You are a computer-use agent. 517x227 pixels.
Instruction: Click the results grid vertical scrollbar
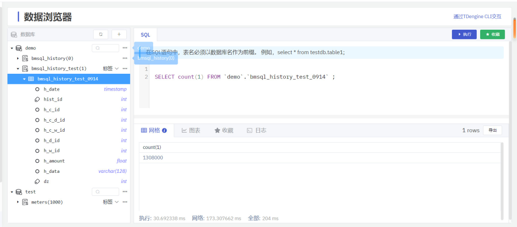(x=502, y=181)
